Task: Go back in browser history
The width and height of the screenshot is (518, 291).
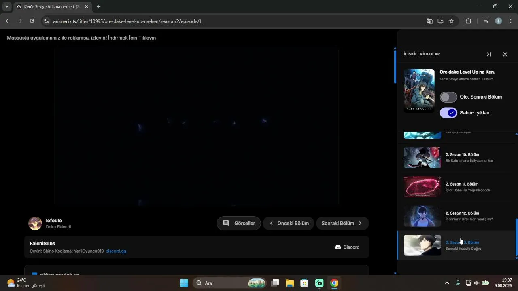Action: click(x=8, y=21)
